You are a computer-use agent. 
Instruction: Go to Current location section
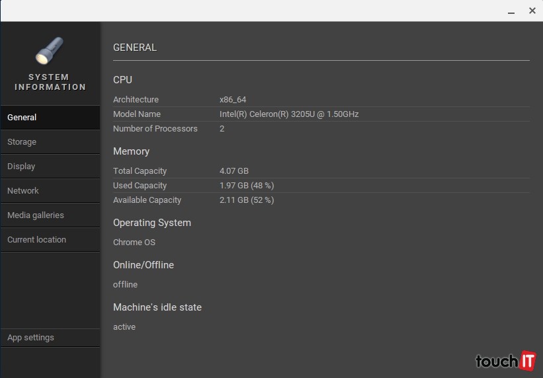[50, 240]
